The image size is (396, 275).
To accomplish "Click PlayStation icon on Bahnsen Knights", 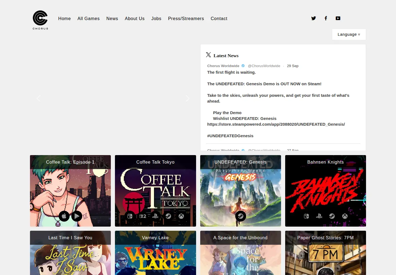I will tap(319, 216).
